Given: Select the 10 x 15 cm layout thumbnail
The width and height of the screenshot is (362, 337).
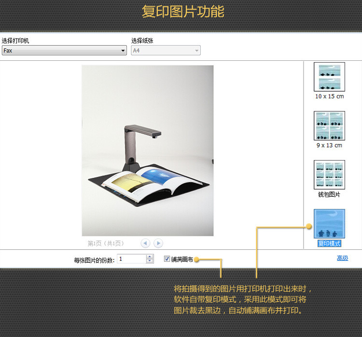Looking at the screenshot, I should [329, 77].
